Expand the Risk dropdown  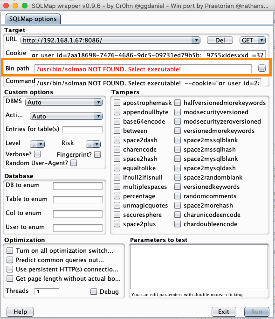(93, 144)
